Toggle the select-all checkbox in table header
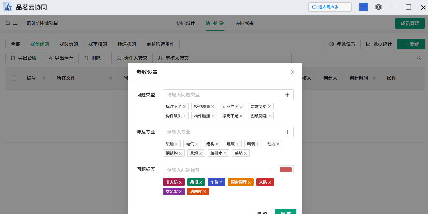This screenshot has height=214, width=428. 13,78
